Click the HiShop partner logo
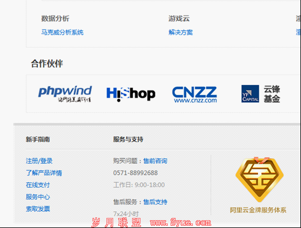This screenshot has height=228, width=301. 131,94
